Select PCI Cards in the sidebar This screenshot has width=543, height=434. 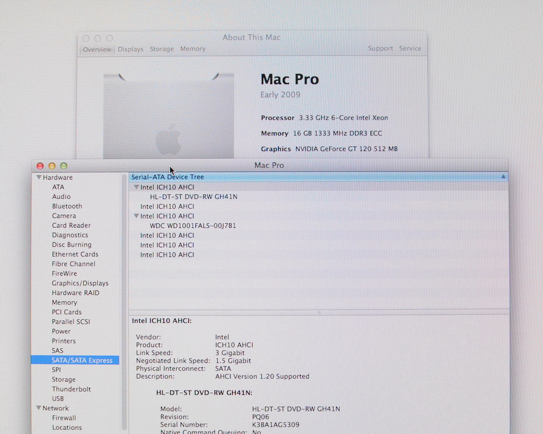[67, 312]
